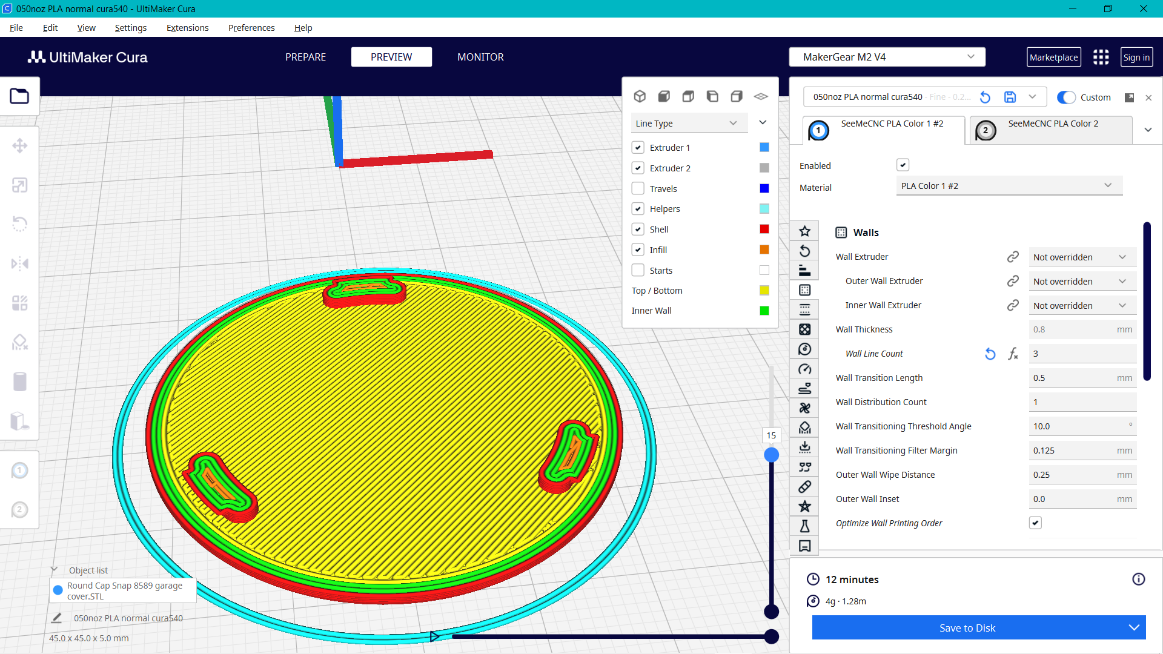Enable the Travels line type visibility
The image size is (1163, 654).
point(638,188)
